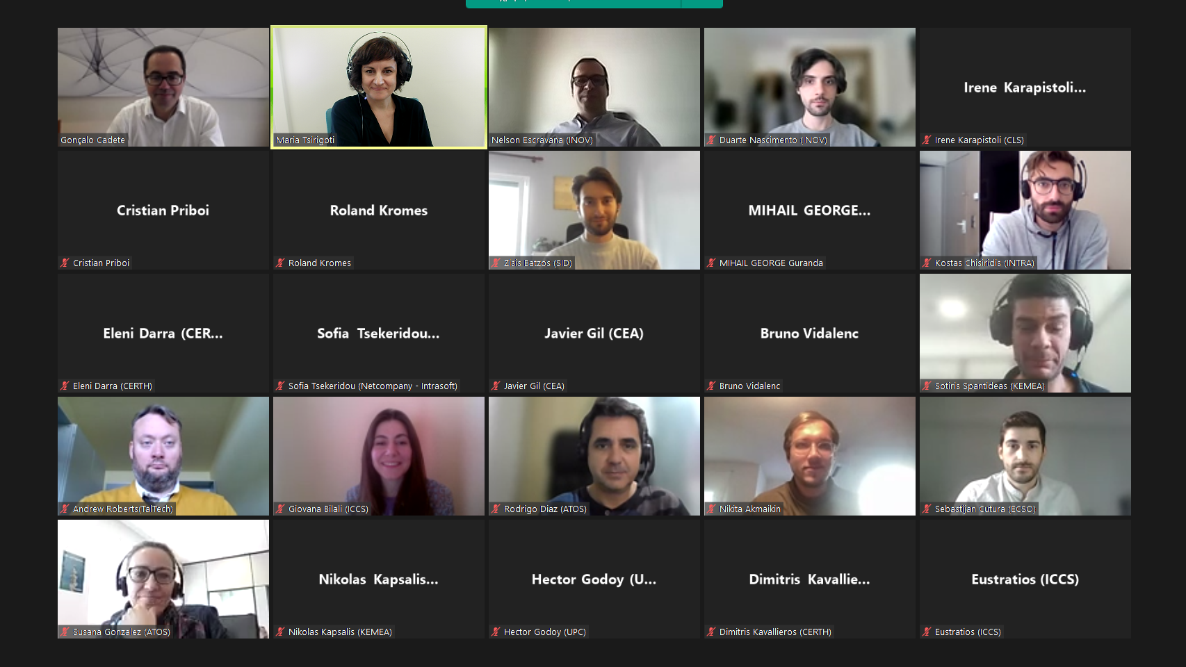Screen dimensions: 1186x667
Task: Click Nelson Escravana (INOV) video feed
Action: (x=594, y=87)
